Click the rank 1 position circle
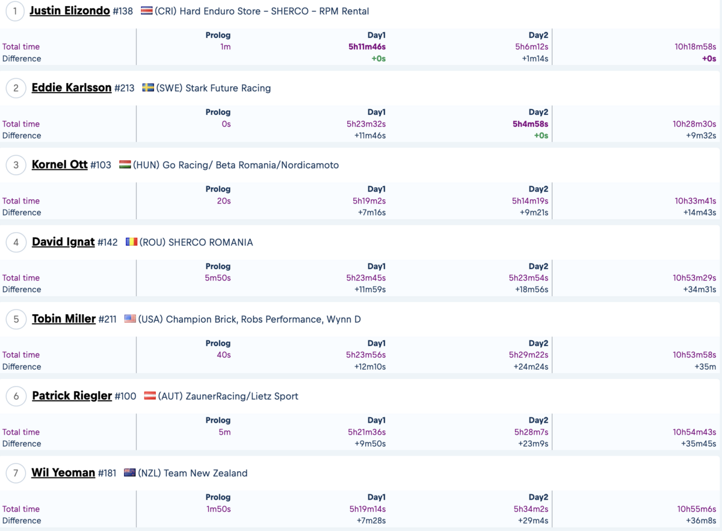Screen dimensions: 722x531 (x=15, y=11)
